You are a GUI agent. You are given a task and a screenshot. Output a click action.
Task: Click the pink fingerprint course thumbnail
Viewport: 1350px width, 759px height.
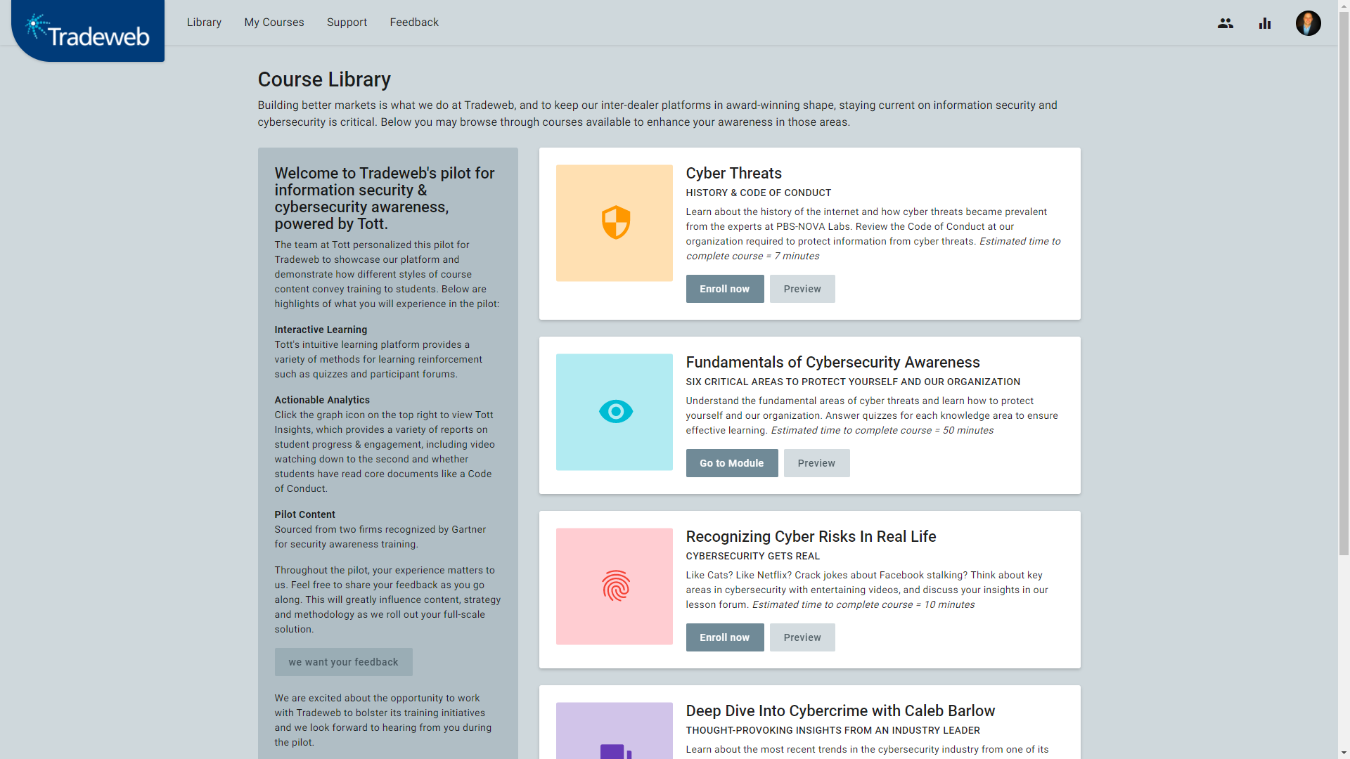click(x=614, y=586)
